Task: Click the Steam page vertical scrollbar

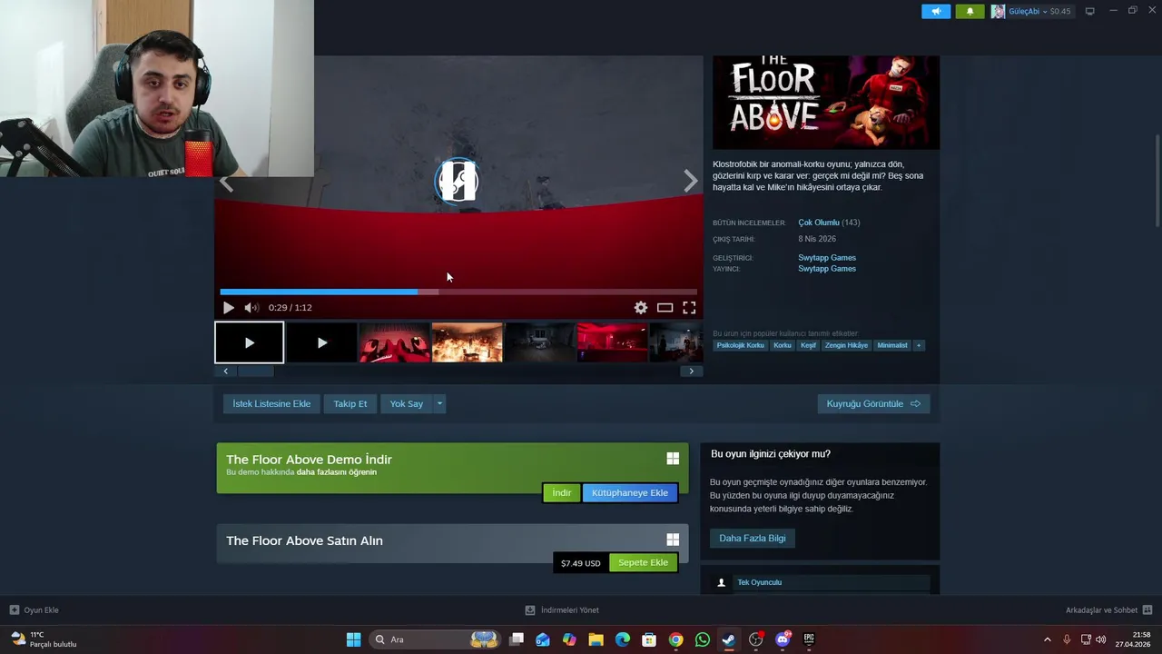Action: point(1157,182)
